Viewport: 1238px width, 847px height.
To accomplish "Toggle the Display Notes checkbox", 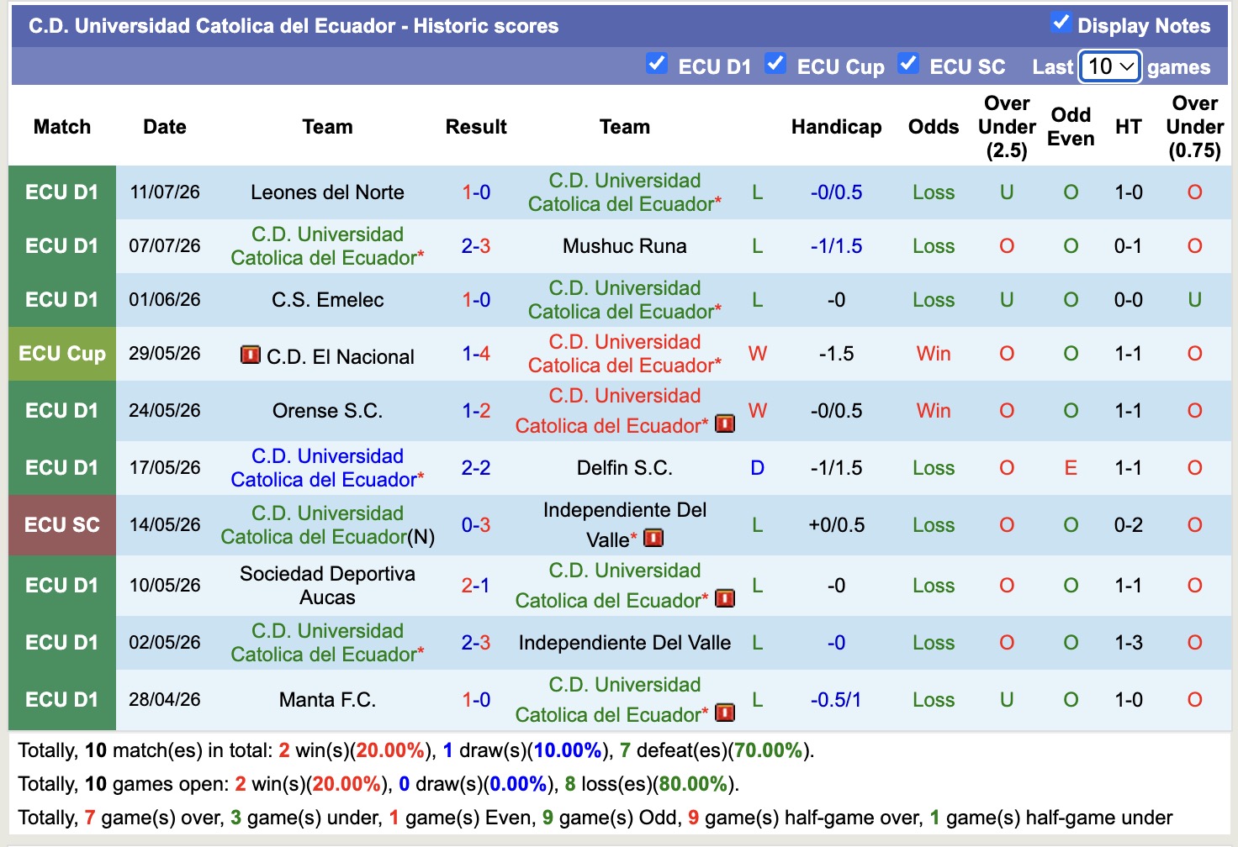I will click(x=1061, y=23).
